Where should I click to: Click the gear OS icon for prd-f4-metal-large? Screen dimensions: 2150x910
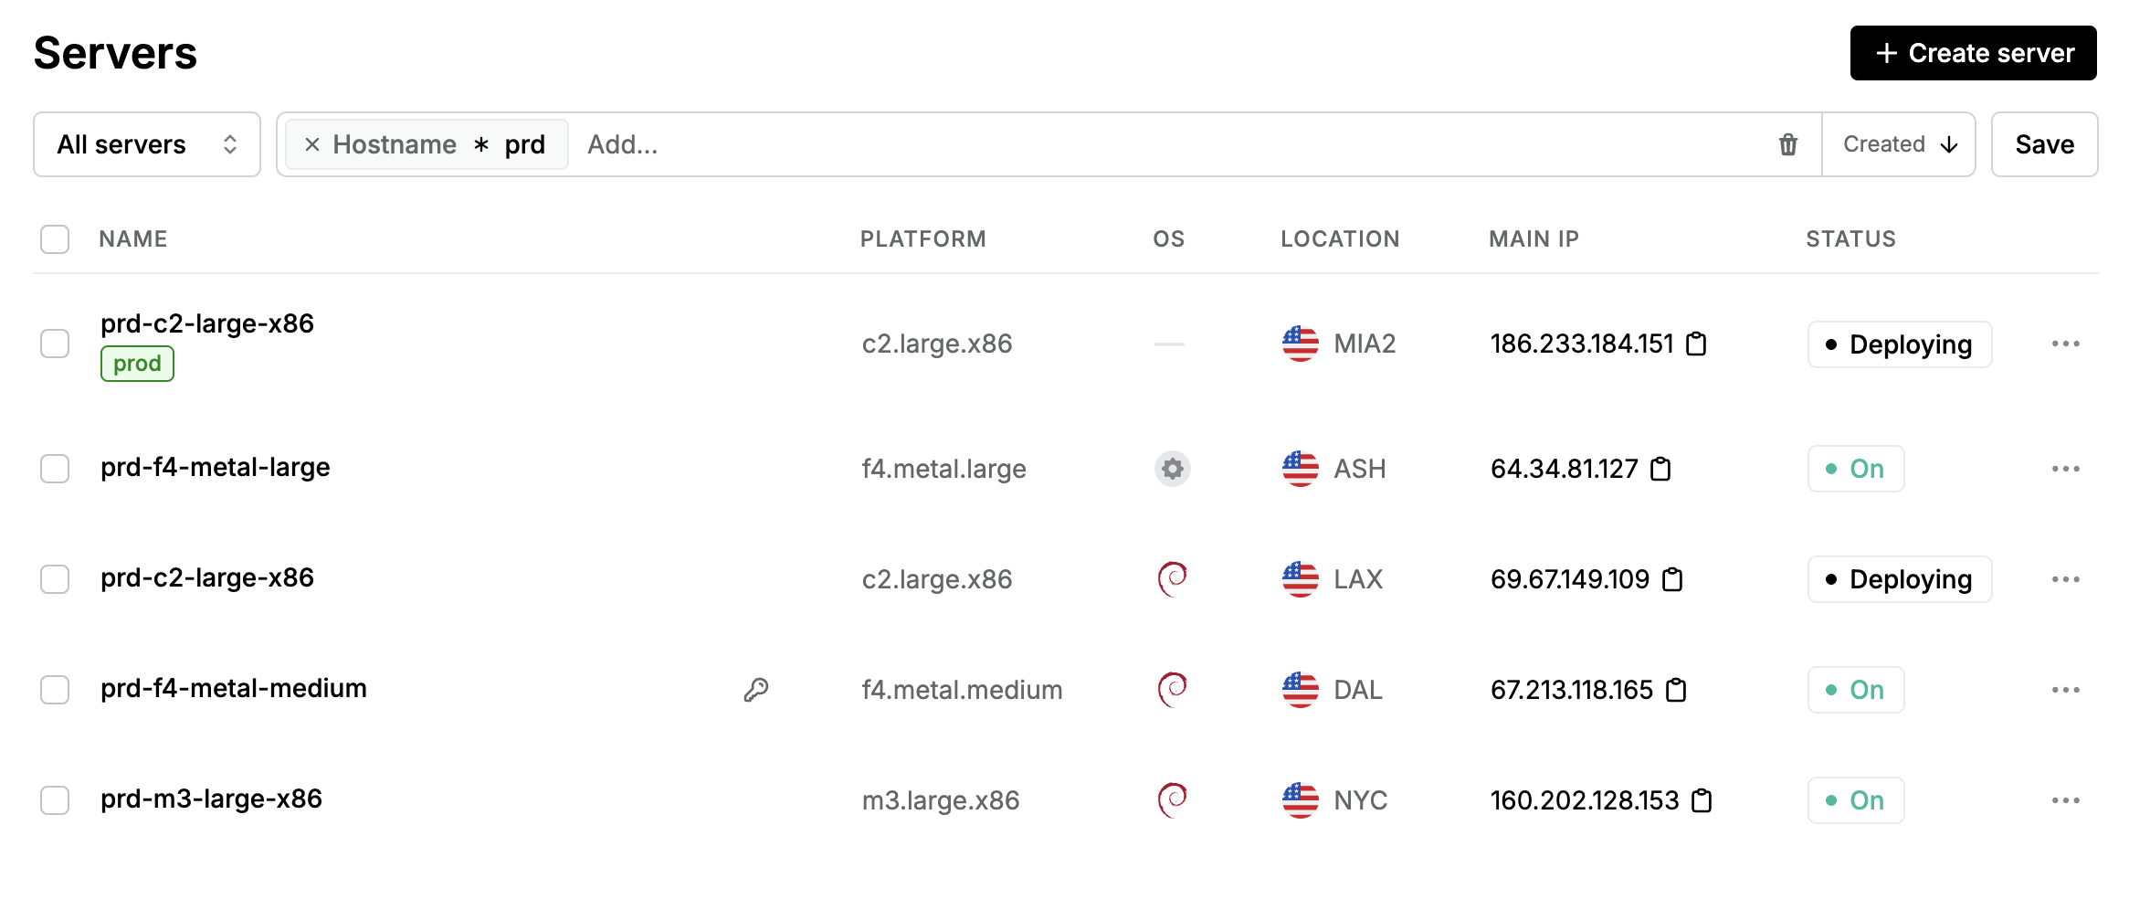click(x=1172, y=469)
